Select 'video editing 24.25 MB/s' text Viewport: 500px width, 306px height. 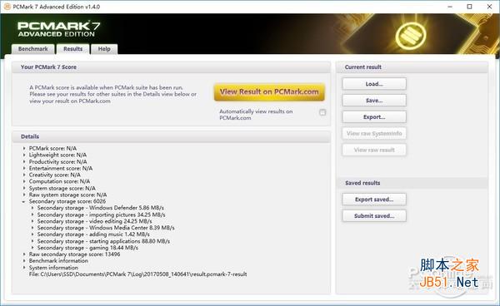point(121,221)
